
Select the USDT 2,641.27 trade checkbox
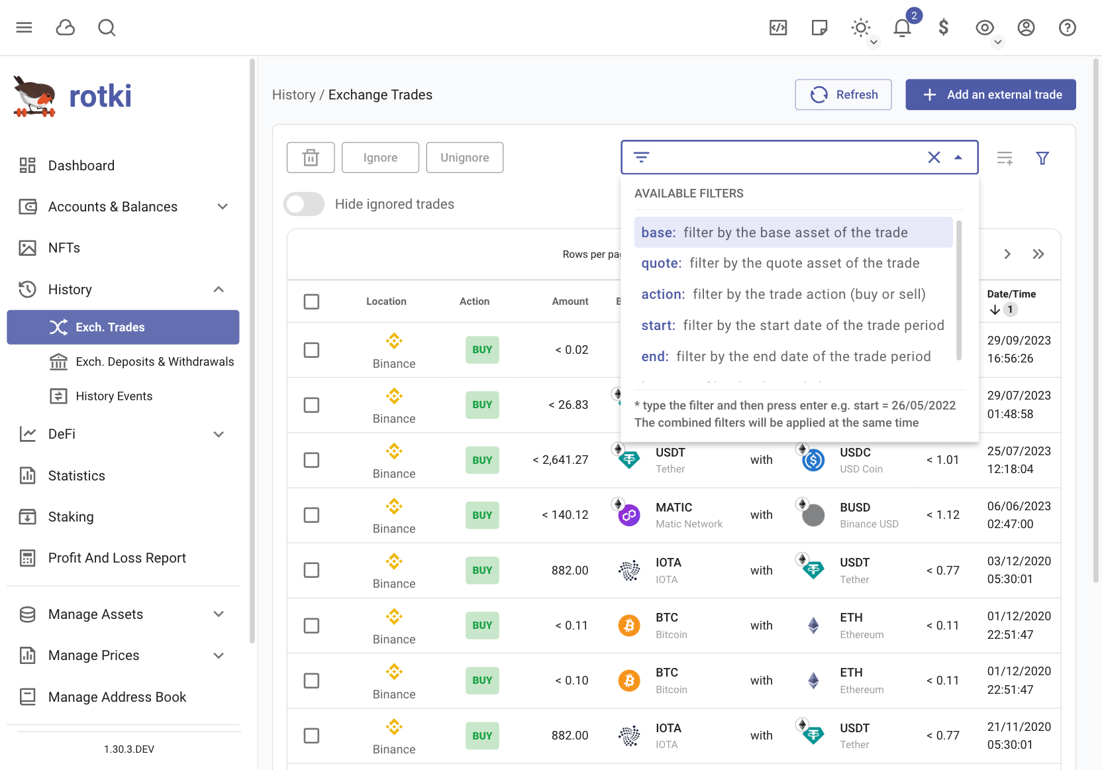tap(311, 460)
